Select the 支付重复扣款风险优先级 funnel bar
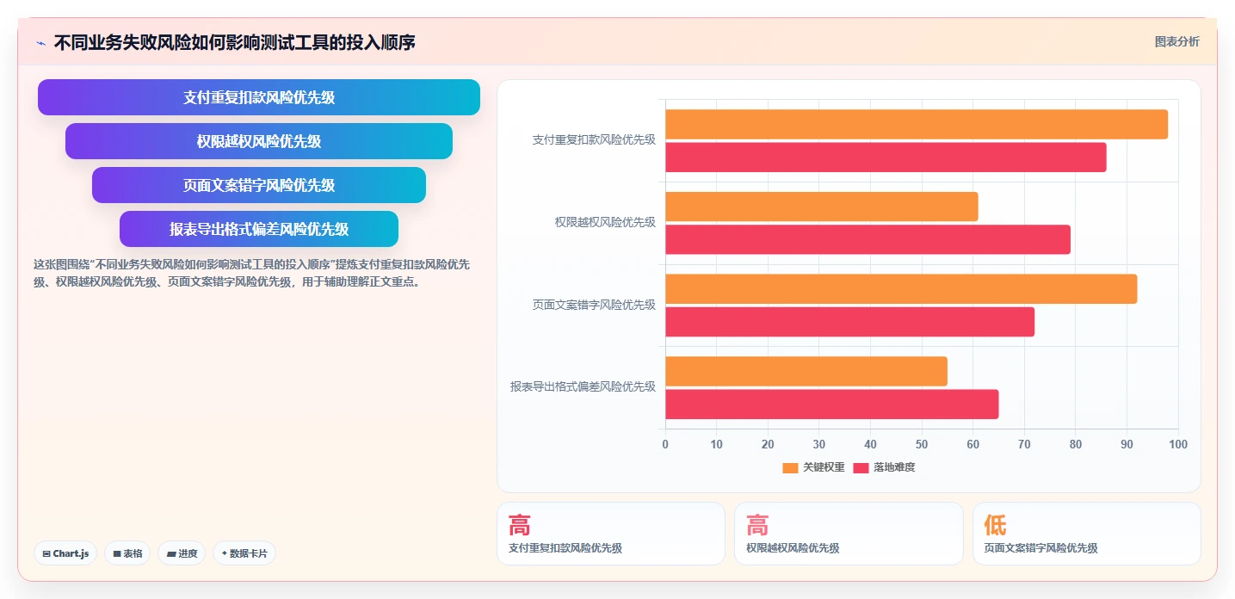This screenshot has width=1235, height=599. click(259, 97)
